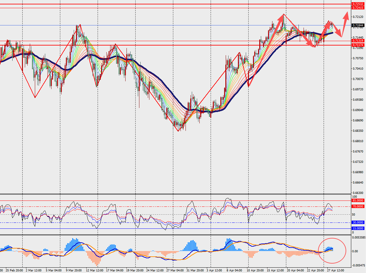Select the 0.72120 price scale value
This screenshot has height=273, width=366.
click(x=358, y=17)
